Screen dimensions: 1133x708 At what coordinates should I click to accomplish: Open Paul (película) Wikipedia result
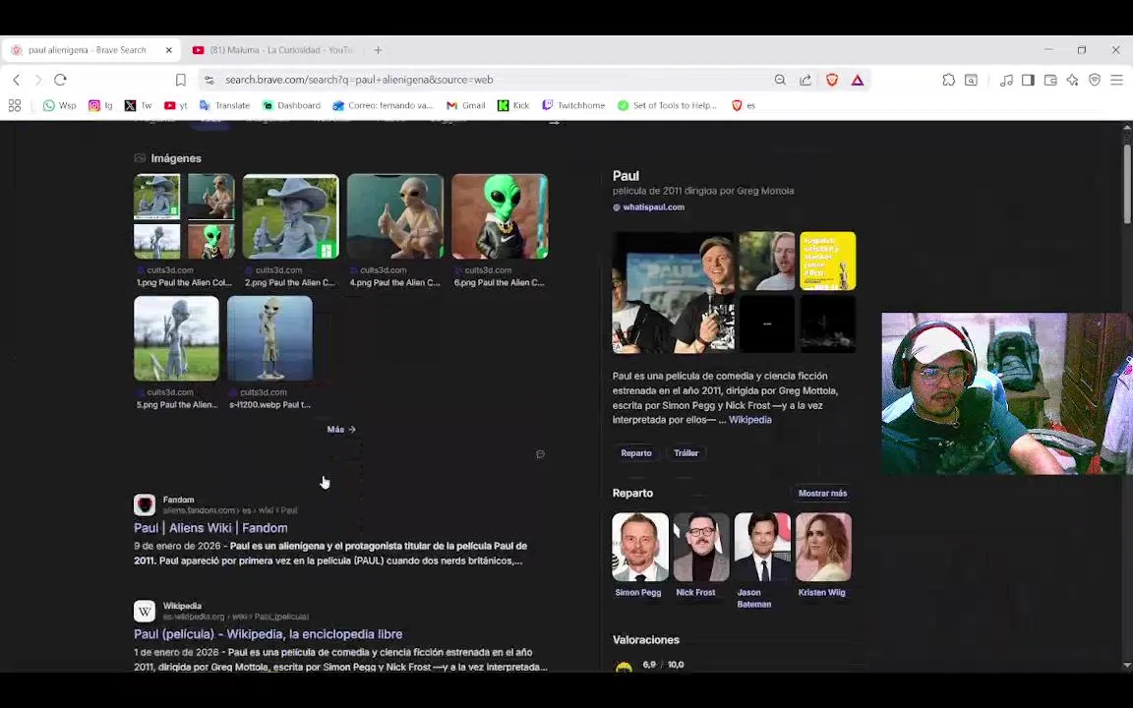coord(268,634)
